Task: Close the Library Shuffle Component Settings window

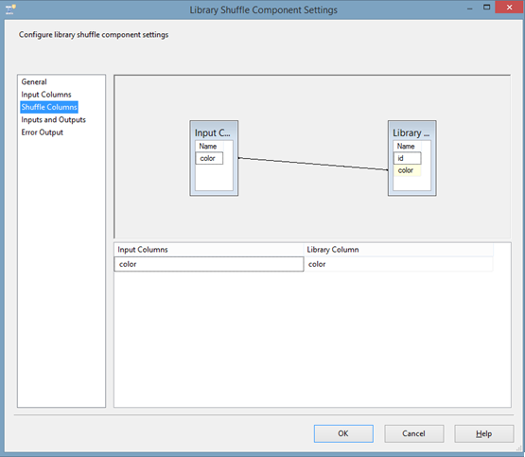Action: (x=509, y=8)
